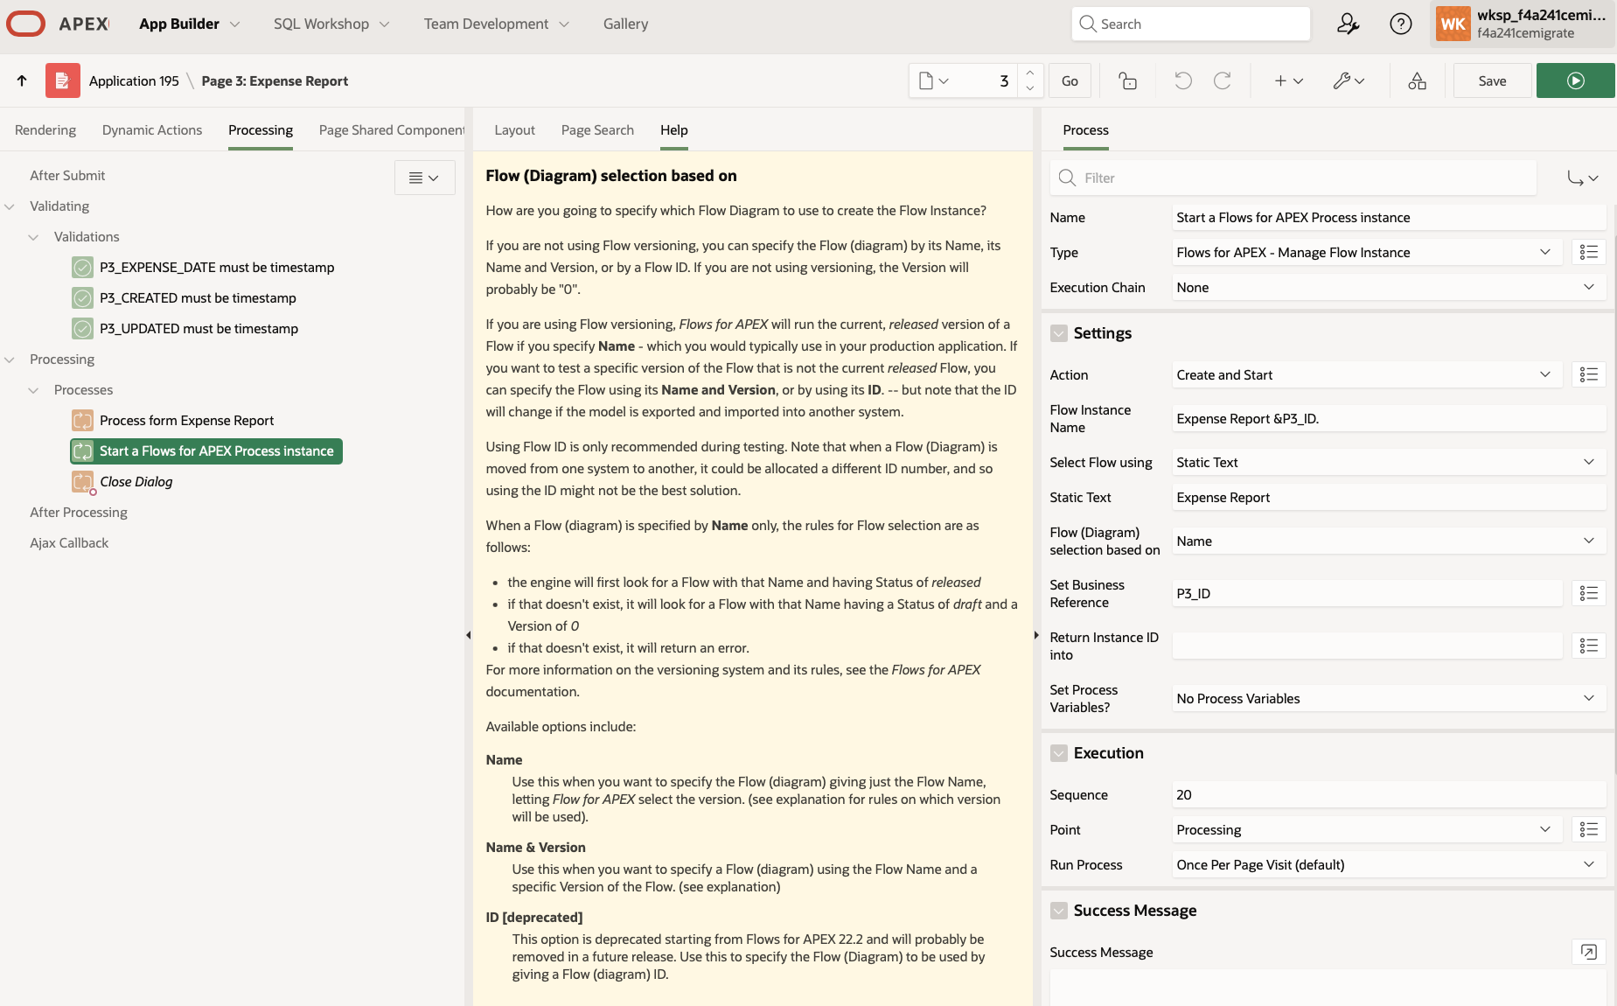Collapse the Execution section
The image size is (1617, 1006).
1058,752
